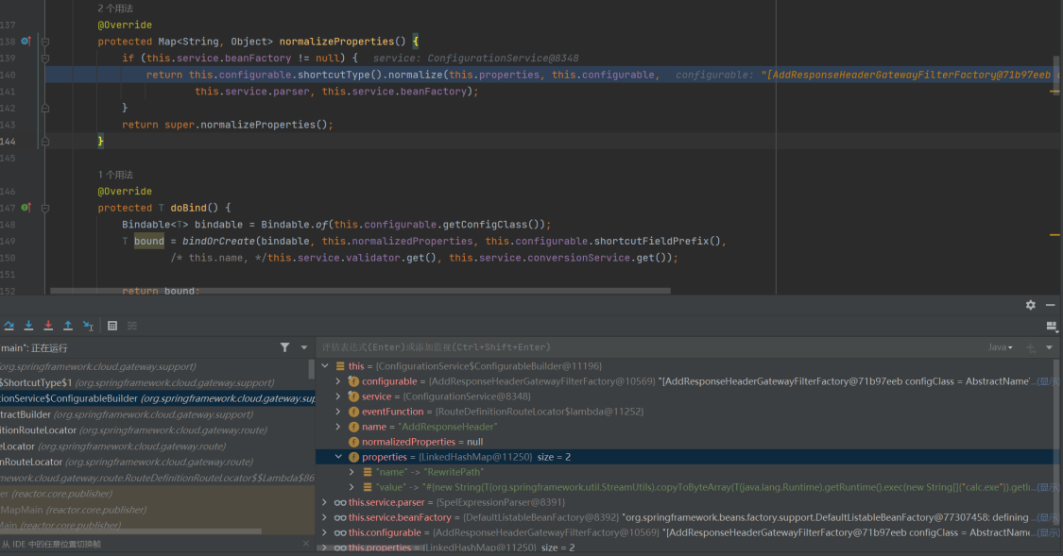Click the map entry icon of "name" entry
The height and width of the screenshot is (556, 1063).
[368, 472]
